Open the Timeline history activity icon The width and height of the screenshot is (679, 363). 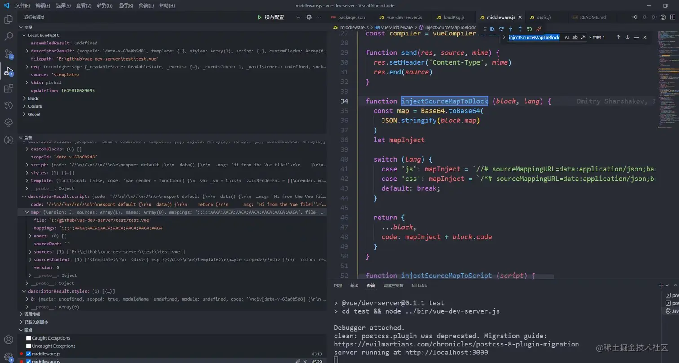(x=8, y=105)
